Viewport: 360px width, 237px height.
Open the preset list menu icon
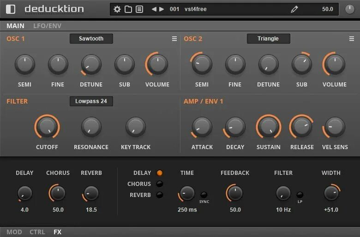(139, 9)
